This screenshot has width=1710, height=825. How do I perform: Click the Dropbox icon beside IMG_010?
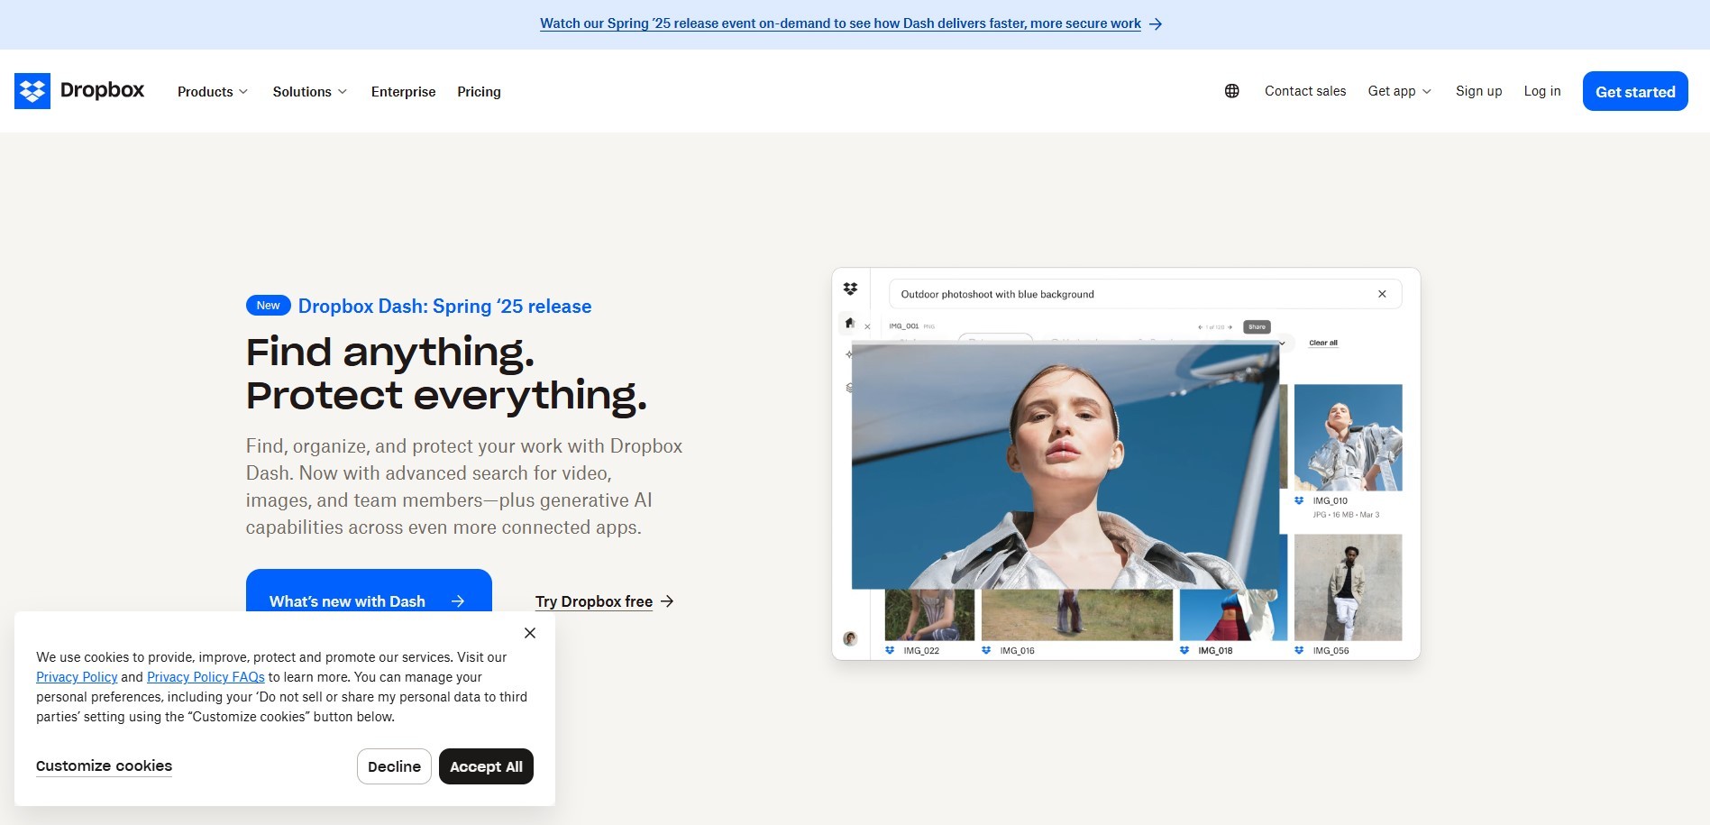click(1299, 500)
